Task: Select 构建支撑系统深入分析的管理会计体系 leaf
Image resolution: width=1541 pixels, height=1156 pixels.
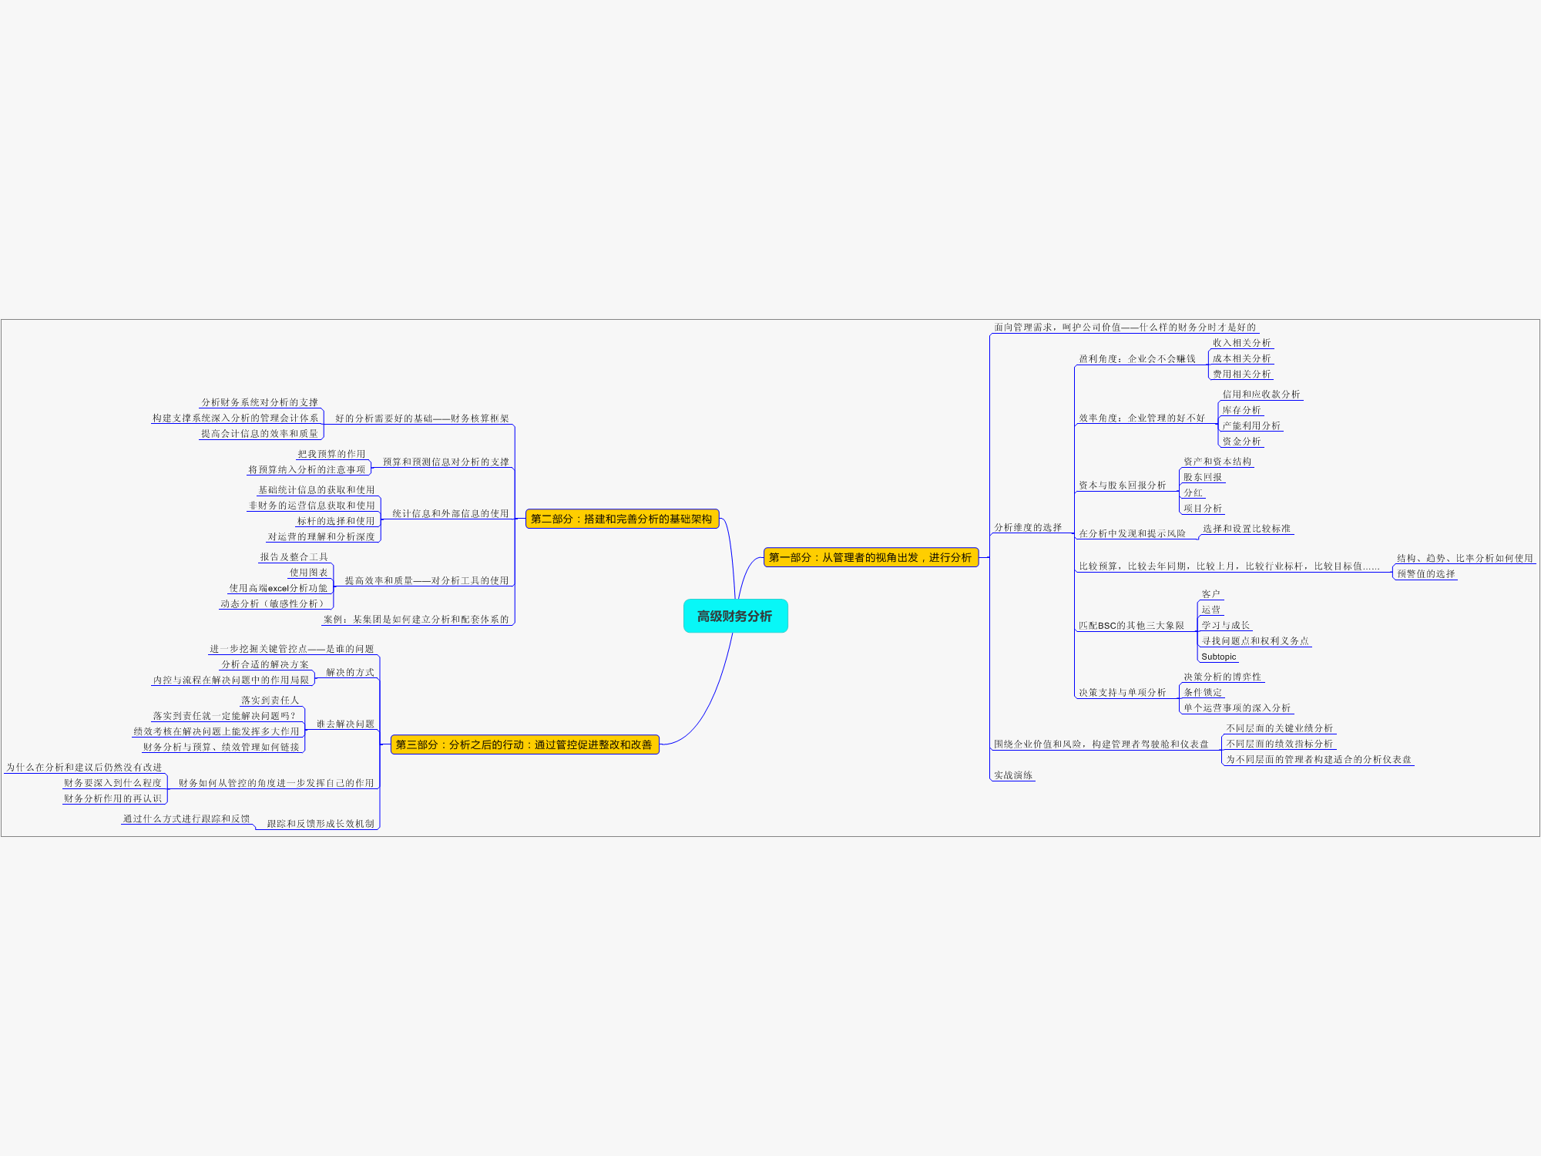Action: pos(235,418)
